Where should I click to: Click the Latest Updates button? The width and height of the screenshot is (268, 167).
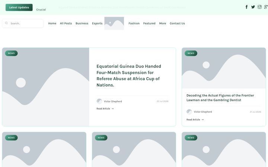tap(19, 7)
